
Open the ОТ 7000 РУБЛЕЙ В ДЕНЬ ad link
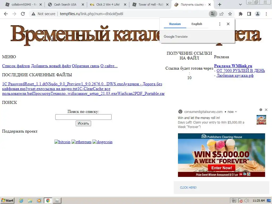(241, 71)
